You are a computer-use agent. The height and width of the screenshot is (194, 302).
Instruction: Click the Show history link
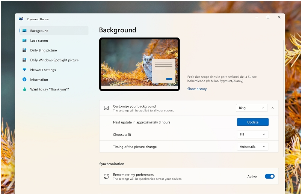(x=197, y=89)
